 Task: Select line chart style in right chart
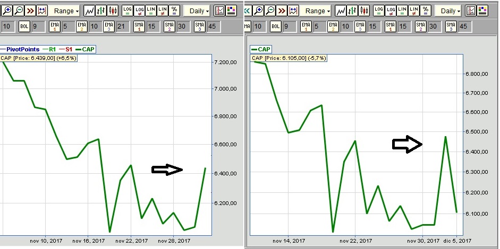pyautogui.click(x=341, y=11)
